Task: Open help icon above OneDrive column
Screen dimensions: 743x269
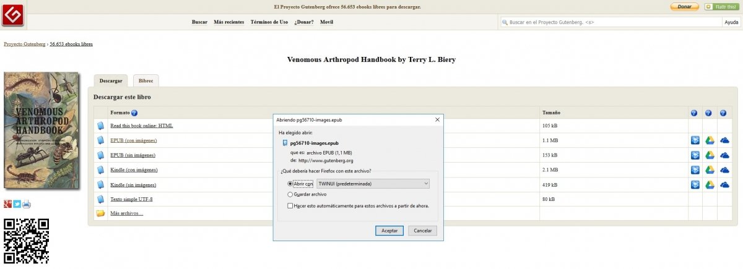Action: (x=723, y=113)
